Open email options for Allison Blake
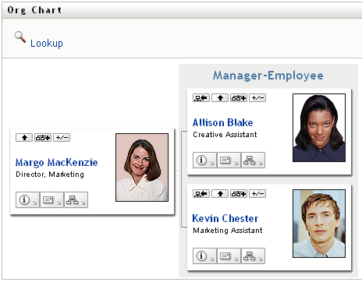 coord(229,160)
